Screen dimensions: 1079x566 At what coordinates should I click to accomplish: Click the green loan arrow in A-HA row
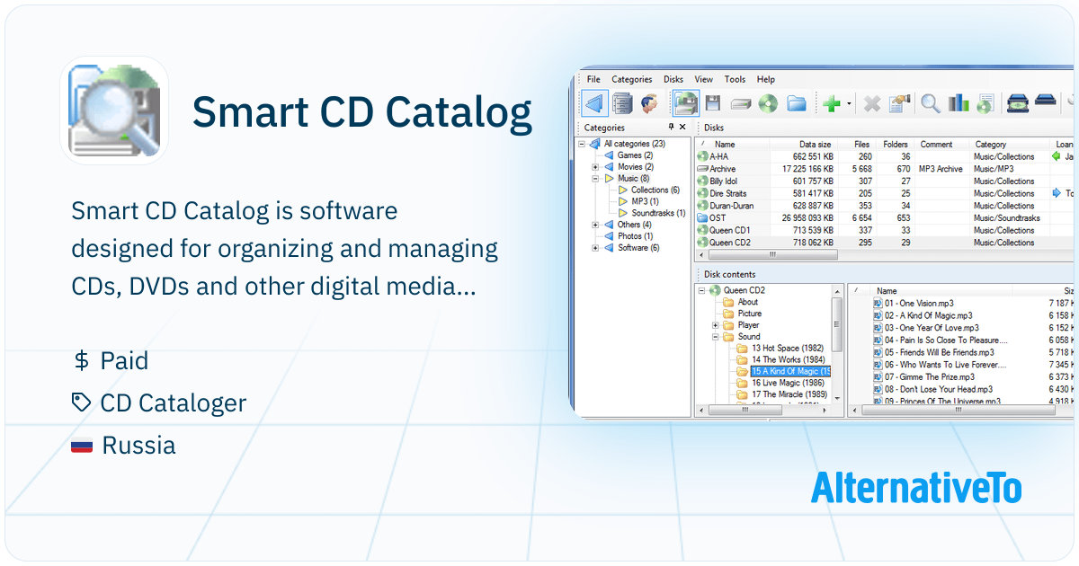coord(1057,156)
